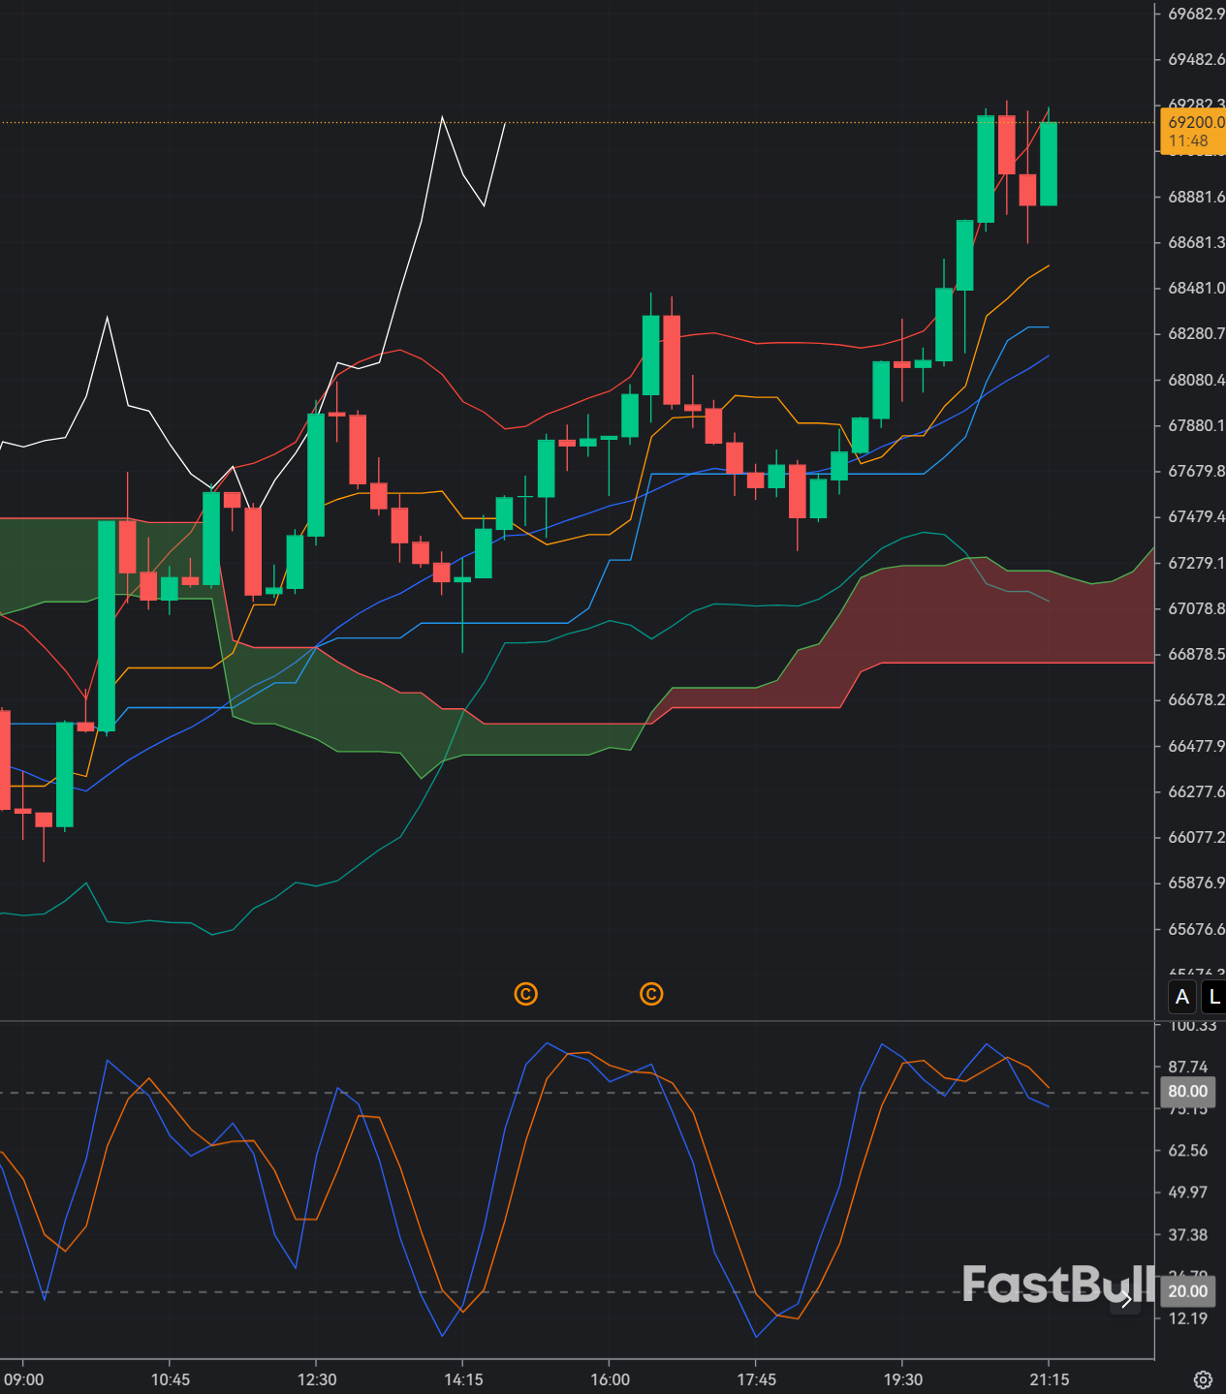Click the right © attribution icon below the chart
This screenshot has width=1226, height=1394.
tap(650, 994)
